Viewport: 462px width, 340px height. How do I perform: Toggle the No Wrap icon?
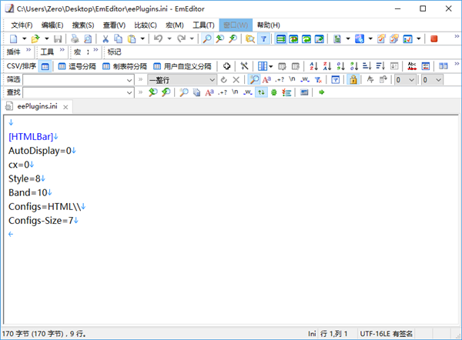(281, 39)
